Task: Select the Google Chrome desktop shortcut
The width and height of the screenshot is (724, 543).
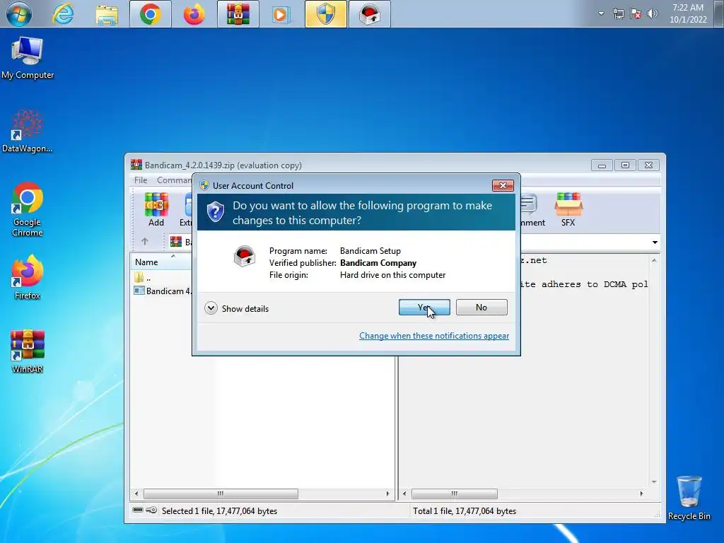Action: [28, 209]
